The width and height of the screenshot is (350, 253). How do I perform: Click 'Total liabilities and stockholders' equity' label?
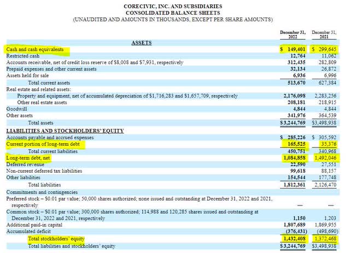click(x=72, y=246)
